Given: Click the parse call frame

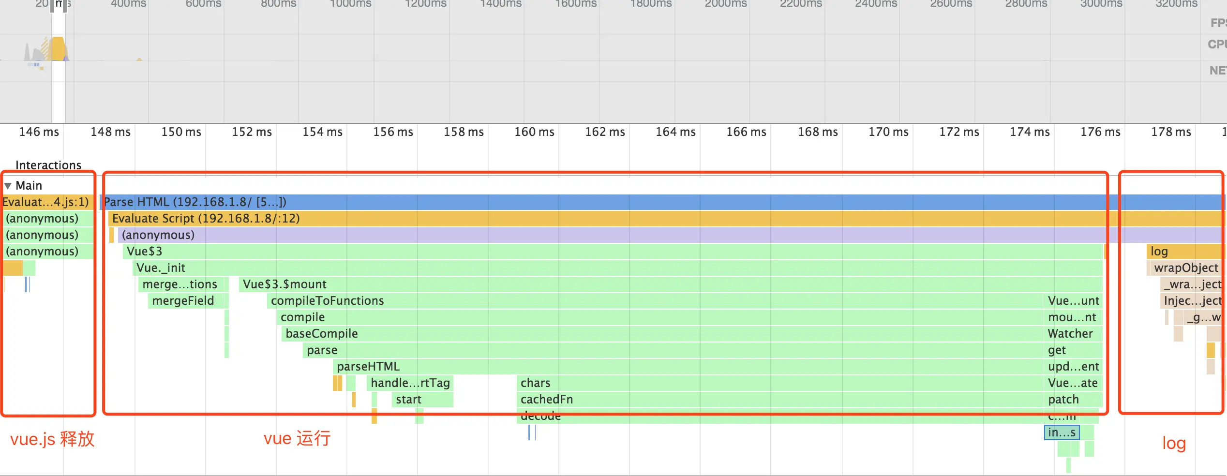Looking at the screenshot, I should (x=673, y=350).
